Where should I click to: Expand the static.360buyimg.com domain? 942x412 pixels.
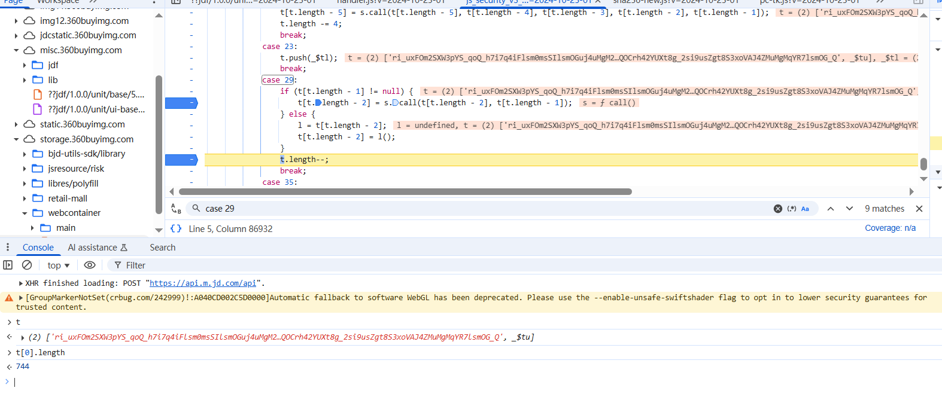[16, 124]
